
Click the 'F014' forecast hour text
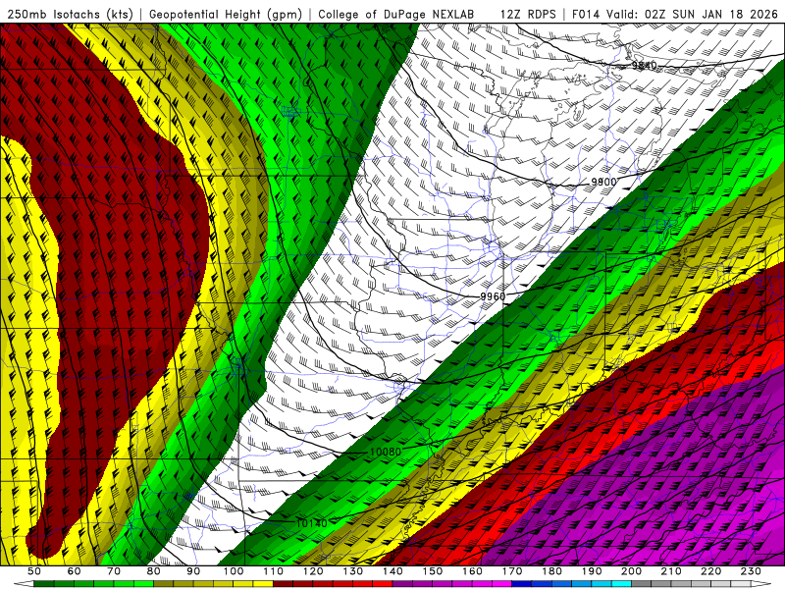586,15
